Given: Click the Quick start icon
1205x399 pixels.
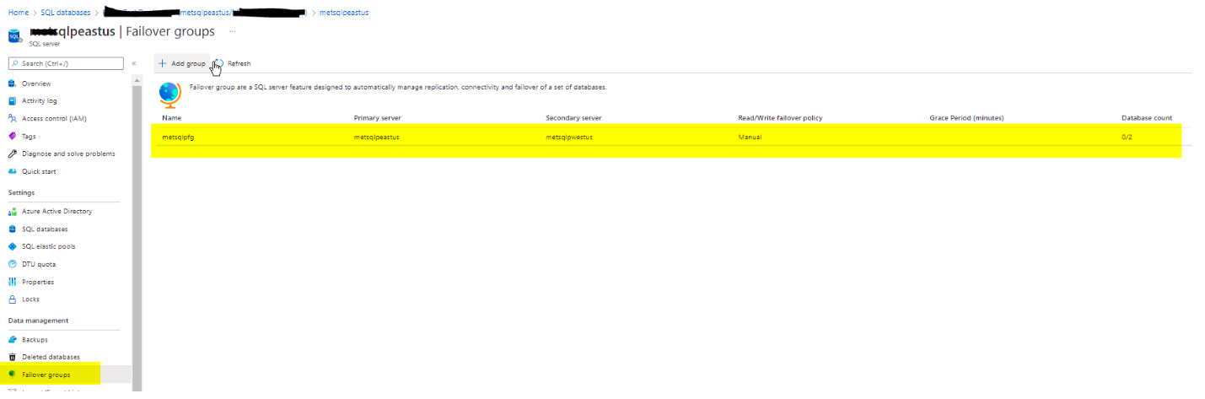Looking at the screenshot, I should [12, 171].
